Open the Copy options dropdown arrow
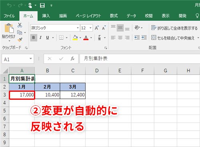This screenshot has height=147, width=200. [25, 32]
